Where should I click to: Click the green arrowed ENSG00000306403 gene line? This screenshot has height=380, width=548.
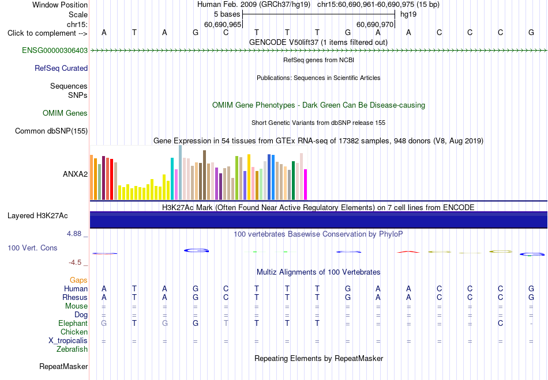pos(318,51)
